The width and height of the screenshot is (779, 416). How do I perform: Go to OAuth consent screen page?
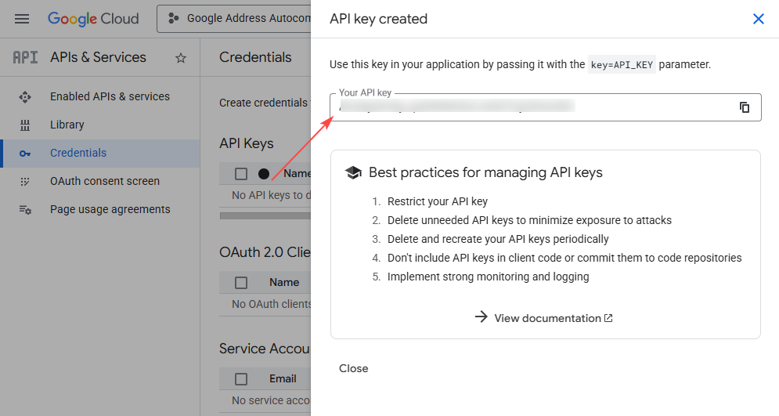[105, 181]
